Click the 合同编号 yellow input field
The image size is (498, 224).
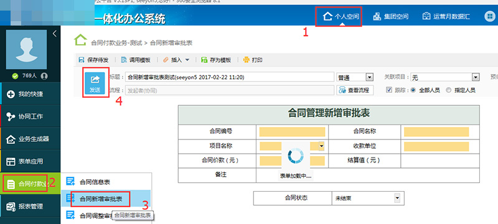click(292, 132)
